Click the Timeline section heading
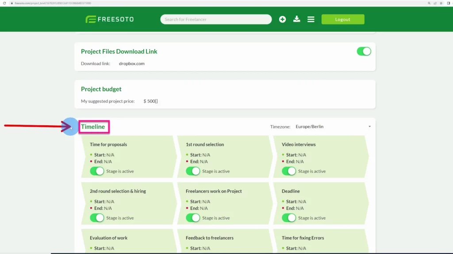The image size is (453, 254). pyautogui.click(x=93, y=127)
